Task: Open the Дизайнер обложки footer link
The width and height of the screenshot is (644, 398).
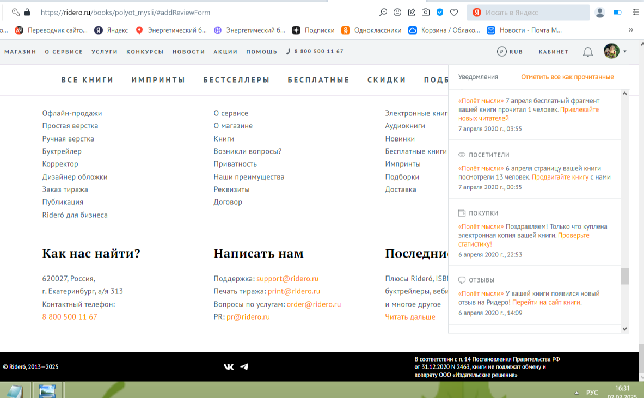Action: [75, 176]
